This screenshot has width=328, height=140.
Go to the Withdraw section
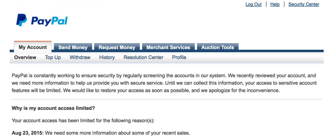tap(80, 57)
